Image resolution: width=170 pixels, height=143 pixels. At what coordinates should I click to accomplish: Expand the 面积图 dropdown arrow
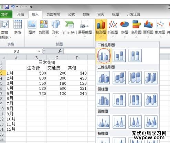coord(148,37)
